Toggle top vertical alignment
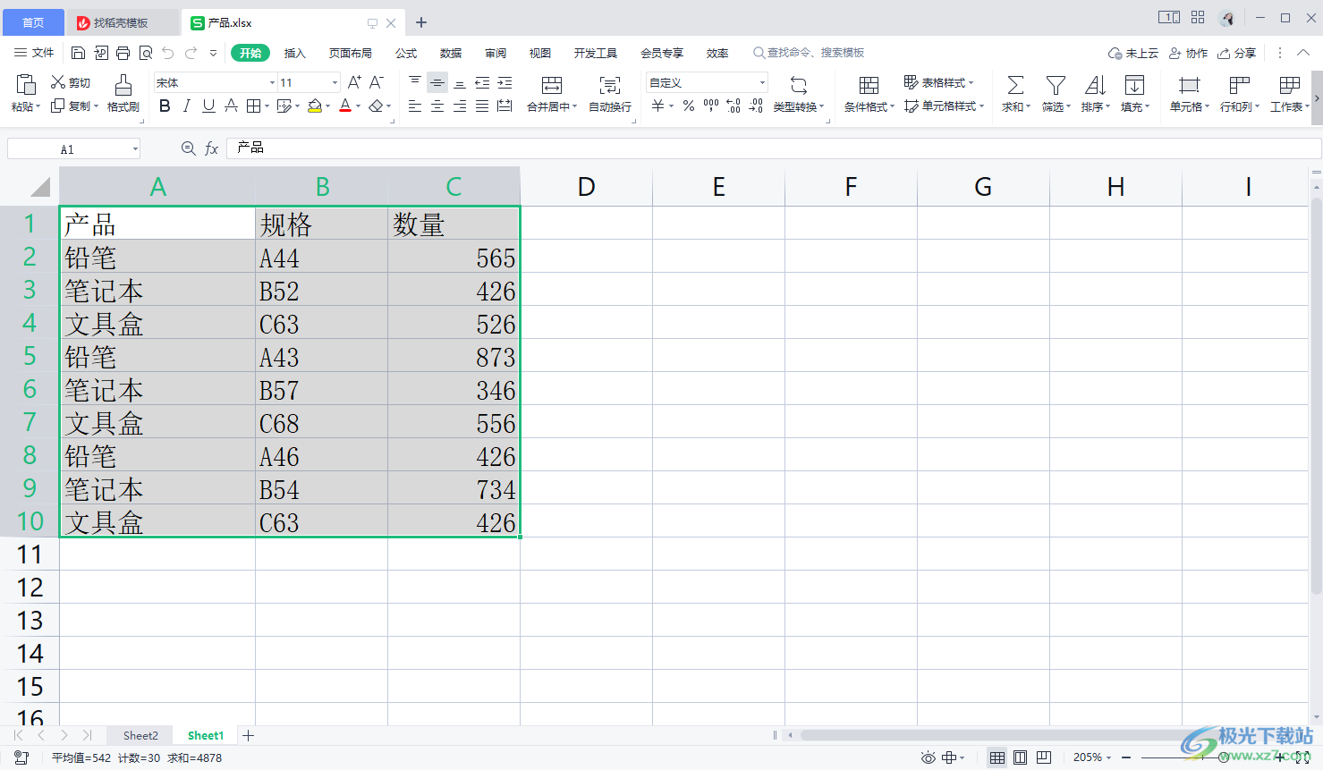 coord(415,82)
